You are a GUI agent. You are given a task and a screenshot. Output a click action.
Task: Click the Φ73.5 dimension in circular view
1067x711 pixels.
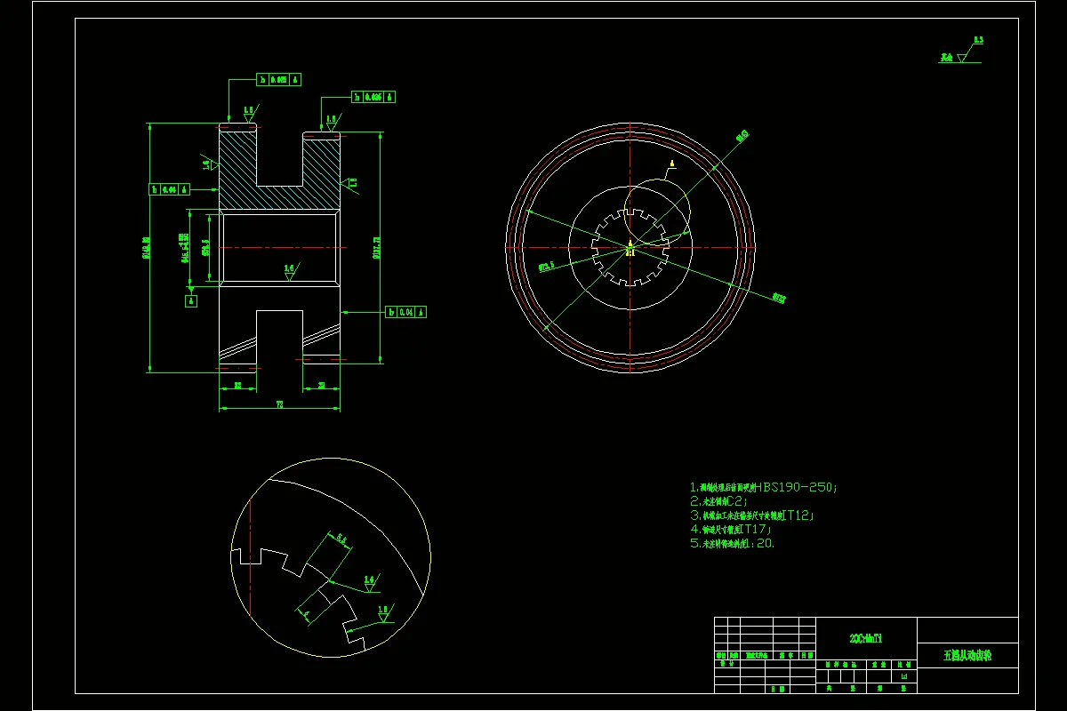point(546,265)
